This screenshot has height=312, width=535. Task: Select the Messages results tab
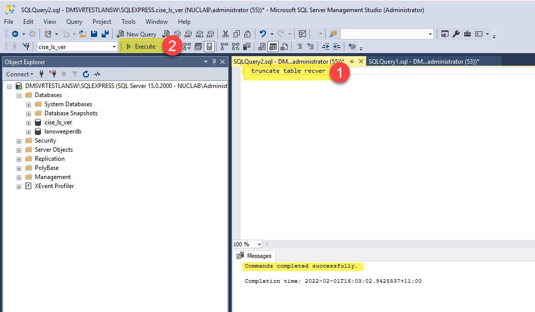coord(255,256)
